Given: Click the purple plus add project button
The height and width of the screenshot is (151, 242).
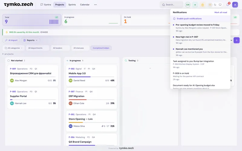Looking at the screenshot, I should click(237, 40).
